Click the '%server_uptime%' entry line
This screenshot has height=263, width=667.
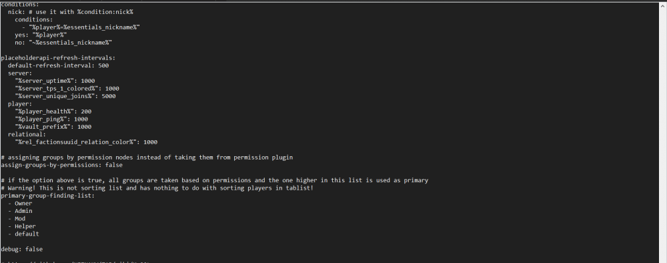[x=55, y=81]
